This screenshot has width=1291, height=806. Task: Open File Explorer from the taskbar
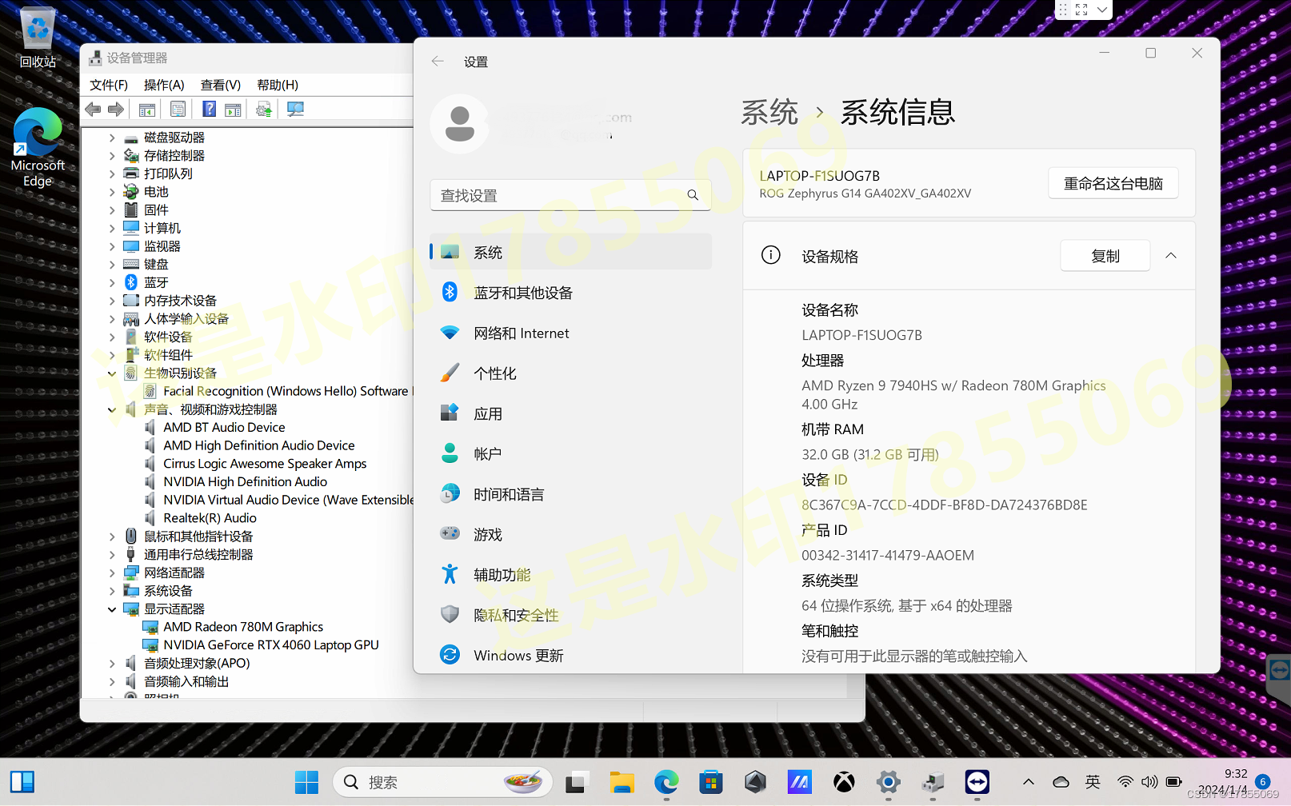tap(622, 782)
